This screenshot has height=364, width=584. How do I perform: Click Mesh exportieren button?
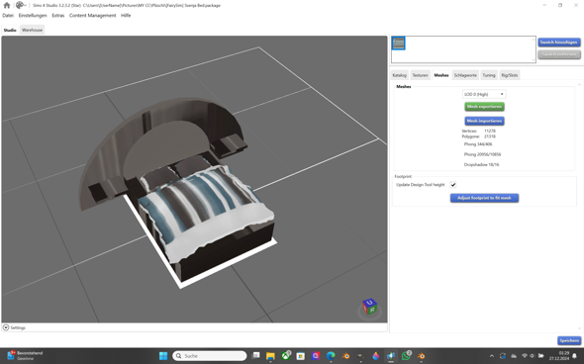484,107
